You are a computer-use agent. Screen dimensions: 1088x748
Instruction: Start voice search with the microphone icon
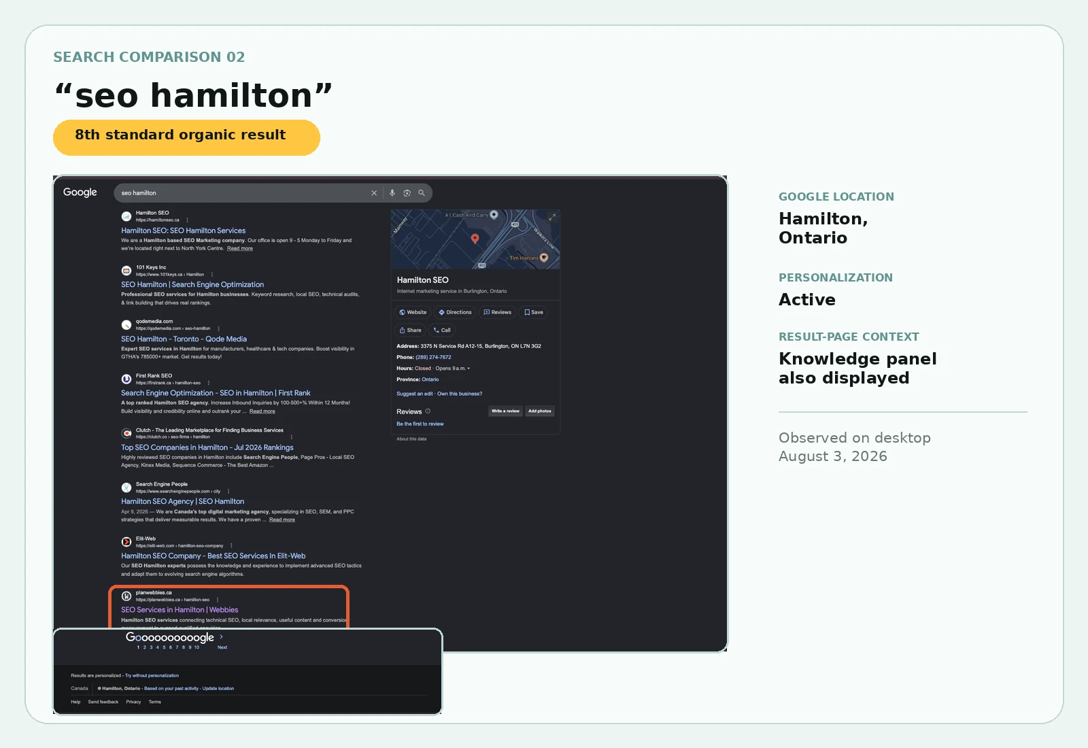(392, 193)
